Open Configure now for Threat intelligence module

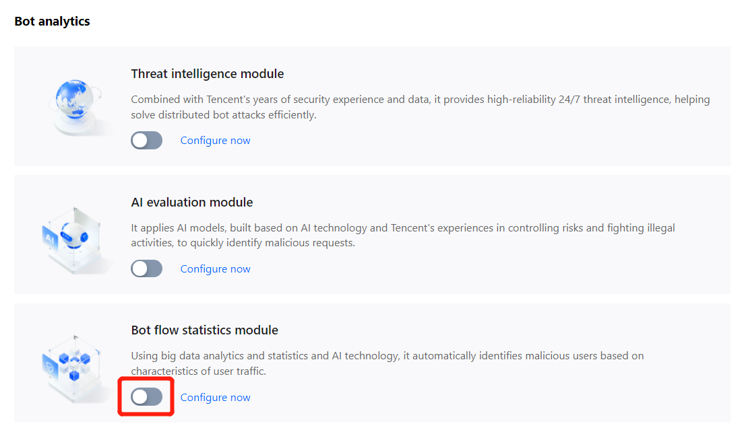click(x=215, y=141)
